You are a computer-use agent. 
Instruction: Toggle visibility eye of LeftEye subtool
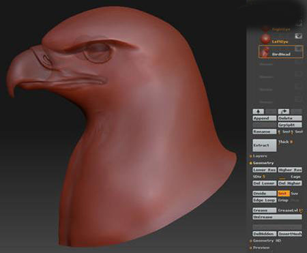pyautogui.click(x=298, y=36)
